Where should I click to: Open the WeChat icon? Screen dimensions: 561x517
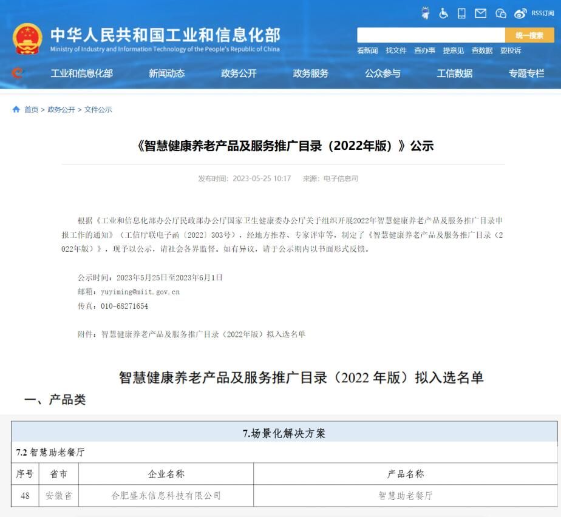pyautogui.click(x=500, y=13)
